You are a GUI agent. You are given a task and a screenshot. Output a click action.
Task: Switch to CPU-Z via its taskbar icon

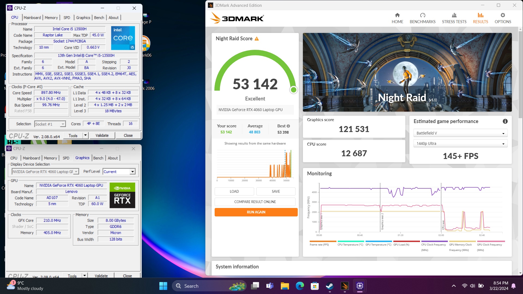tap(360, 286)
